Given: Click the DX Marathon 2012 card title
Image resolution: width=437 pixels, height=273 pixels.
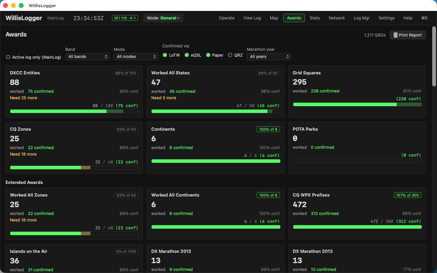Looking at the screenshot, I should [x=171, y=251].
